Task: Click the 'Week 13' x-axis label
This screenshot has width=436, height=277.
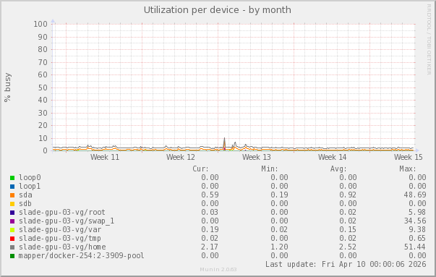Action: point(257,157)
